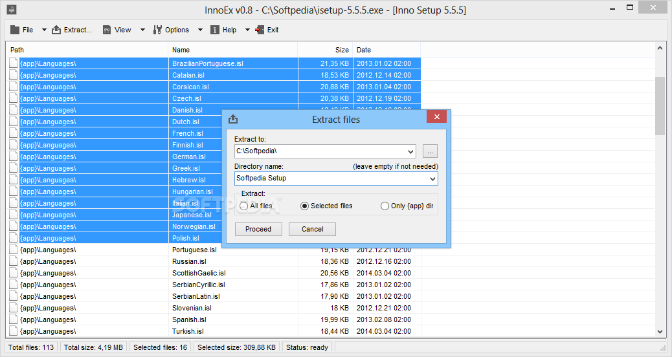Click file icon of Slovenian.isl row
Viewport: 672px width, 357px height.
tap(14, 308)
